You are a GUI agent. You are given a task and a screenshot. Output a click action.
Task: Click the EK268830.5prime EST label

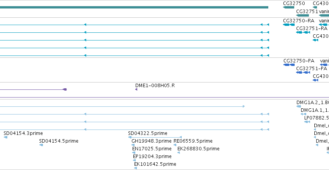[x=198, y=149]
